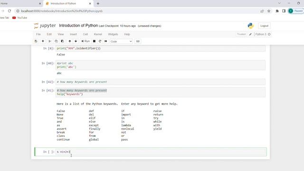Click the Python 3 kernel status circle

(269, 34)
